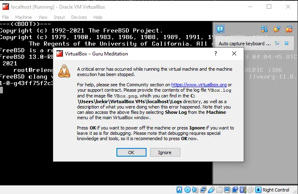Delete all notifications with the red-X icon
The image size is (298, 194).
(x=289, y=29)
